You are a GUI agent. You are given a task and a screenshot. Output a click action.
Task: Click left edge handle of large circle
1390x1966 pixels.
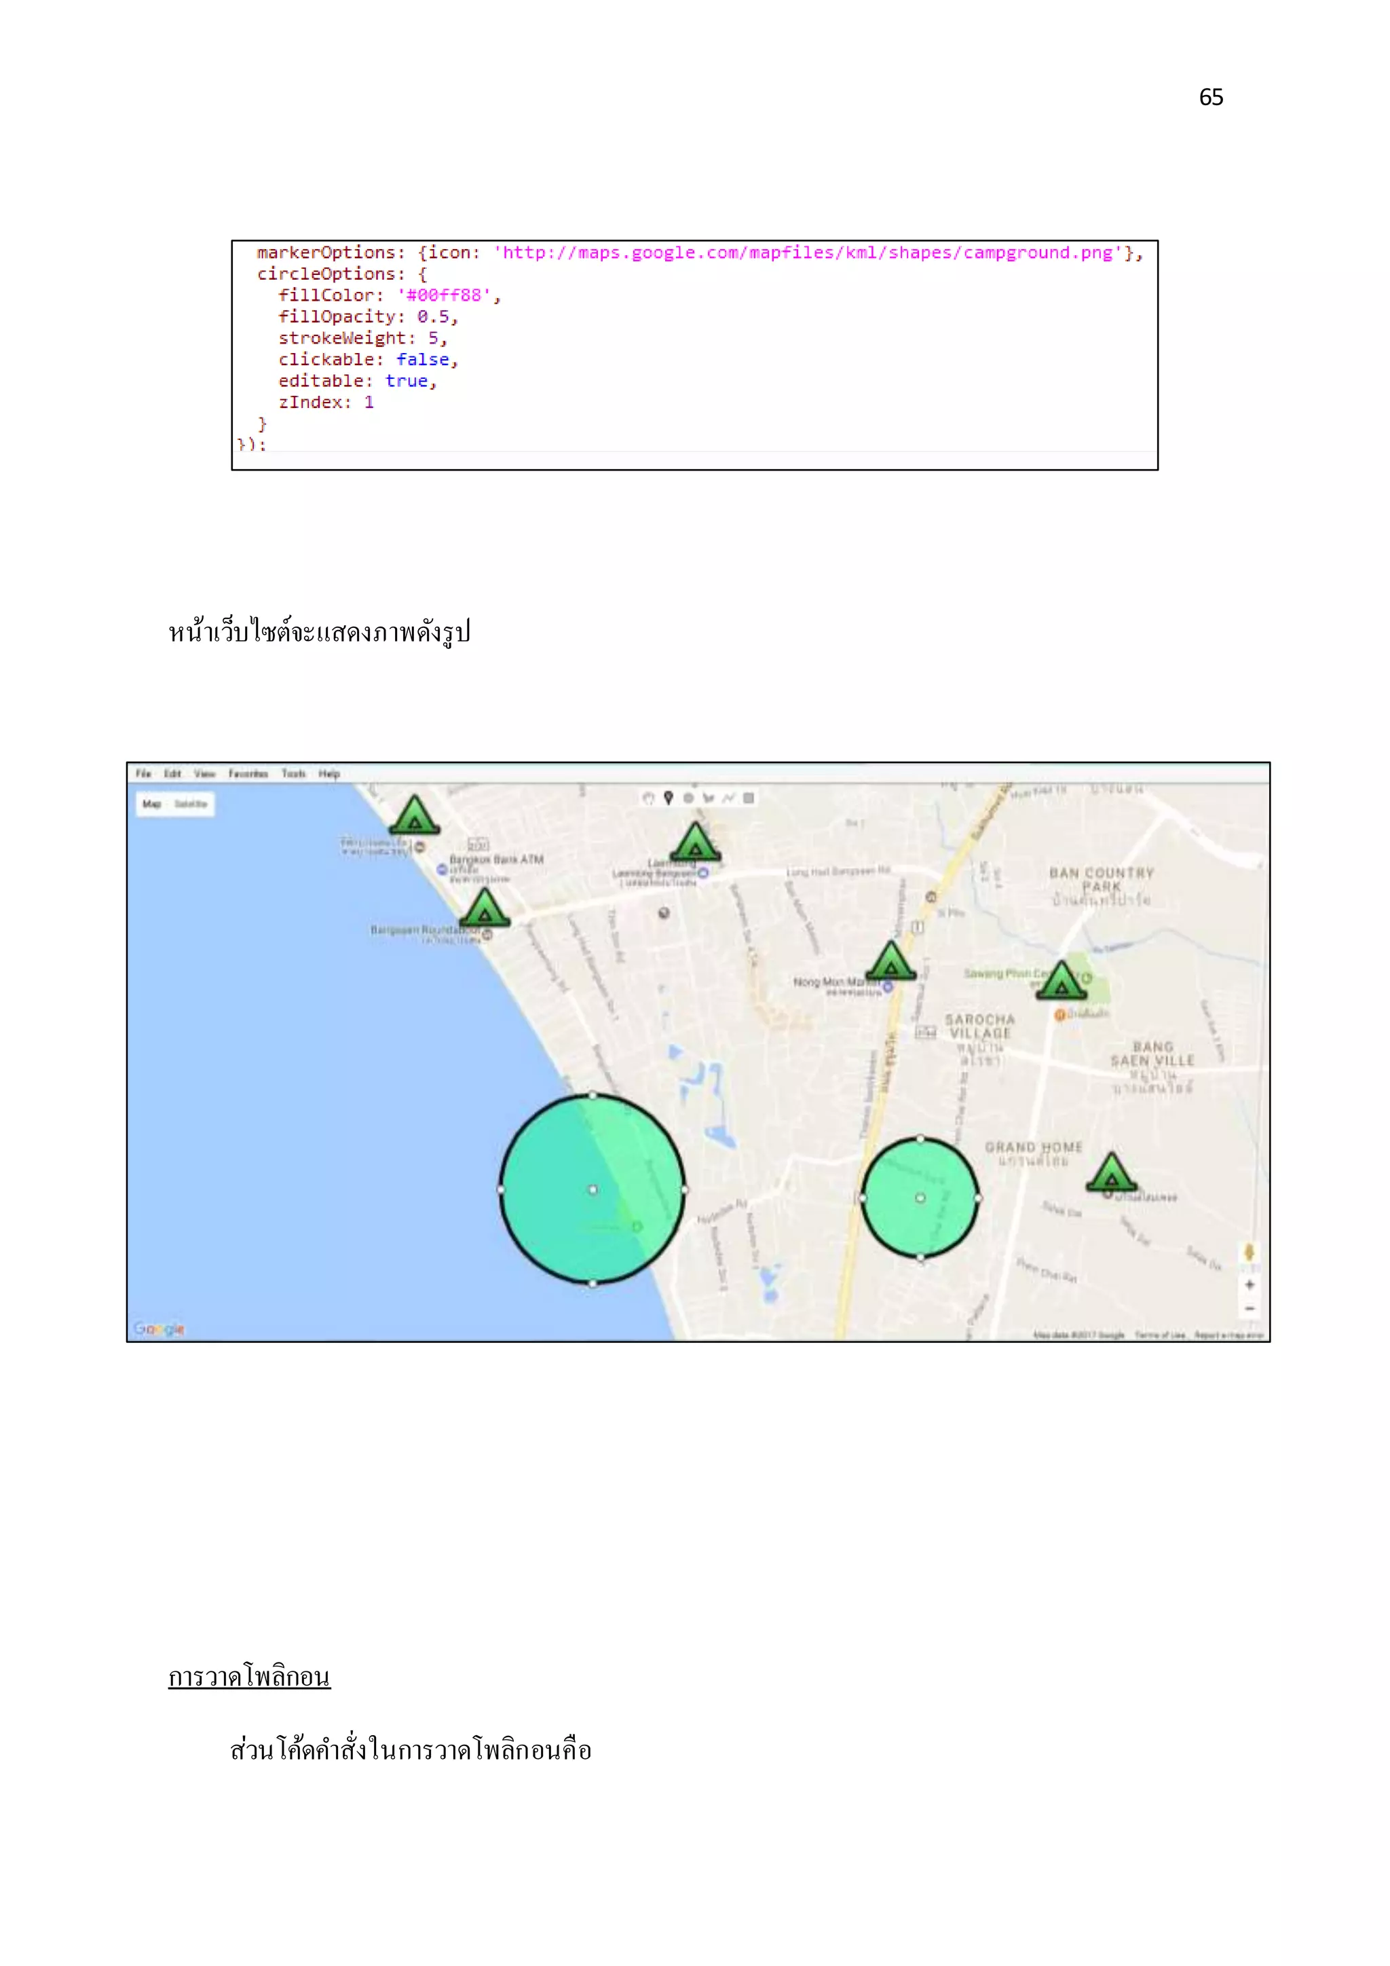click(501, 1189)
